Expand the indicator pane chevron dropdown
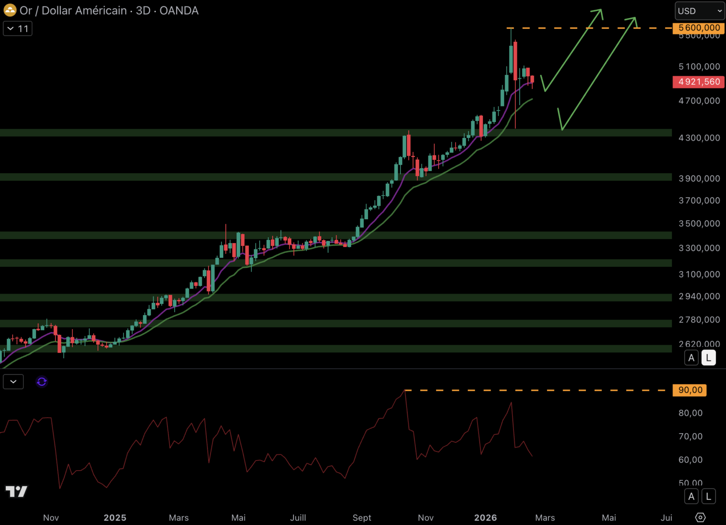Screen dimensions: 726x525 [13, 382]
